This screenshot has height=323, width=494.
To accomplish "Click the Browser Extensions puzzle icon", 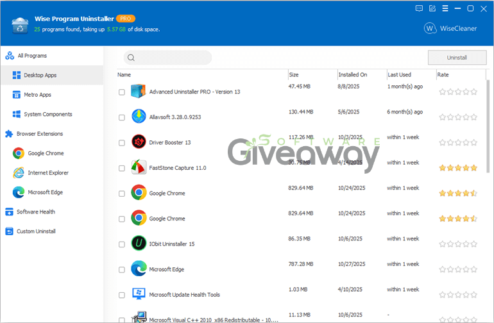I will pyautogui.click(x=9, y=134).
